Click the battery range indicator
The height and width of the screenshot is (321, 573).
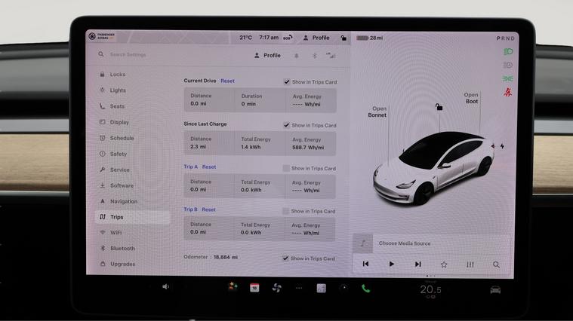369,38
